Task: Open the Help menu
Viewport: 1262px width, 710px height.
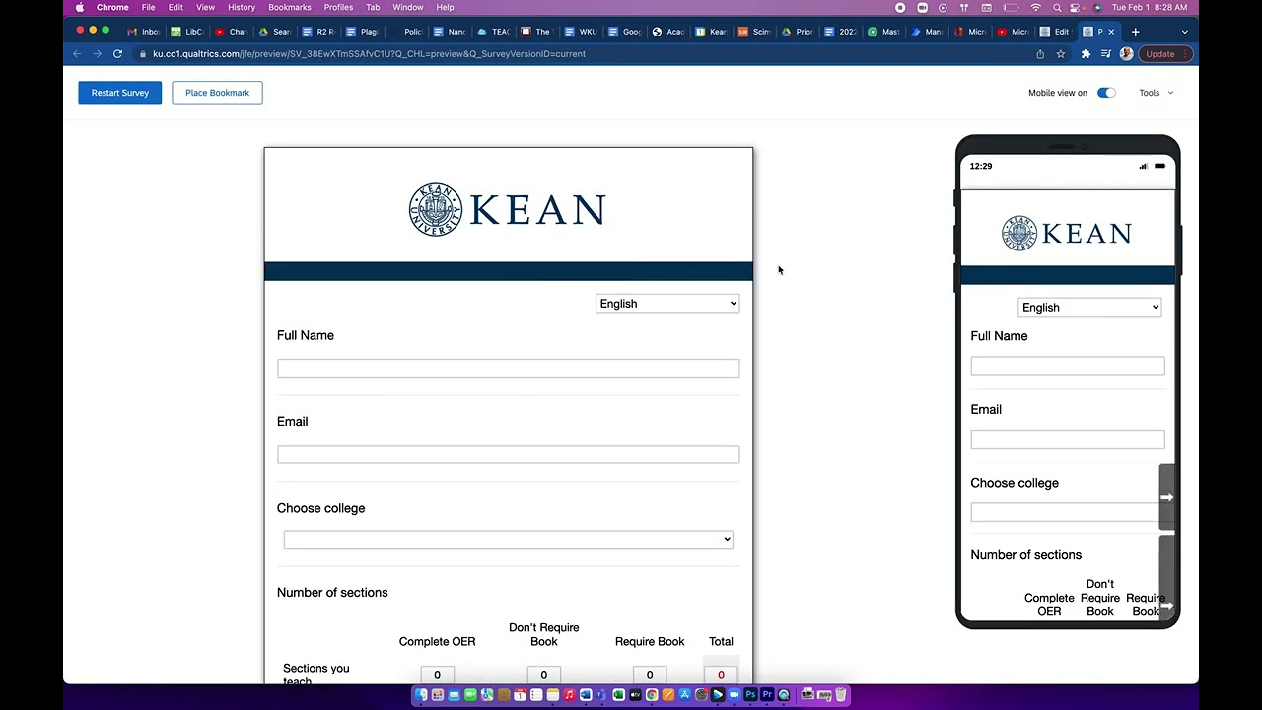Action: tap(446, 7)
